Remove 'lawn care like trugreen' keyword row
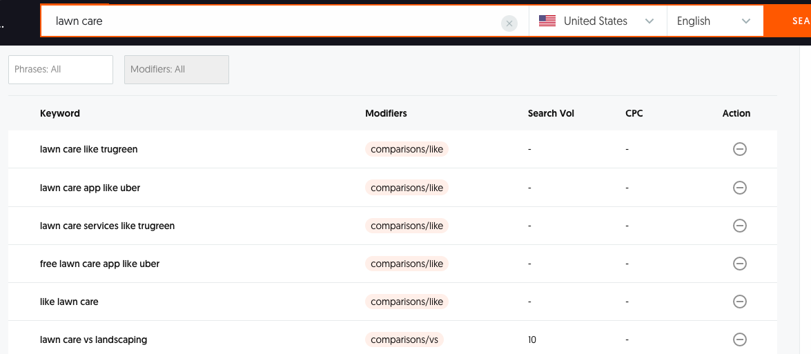 click(x=739, y=149)
